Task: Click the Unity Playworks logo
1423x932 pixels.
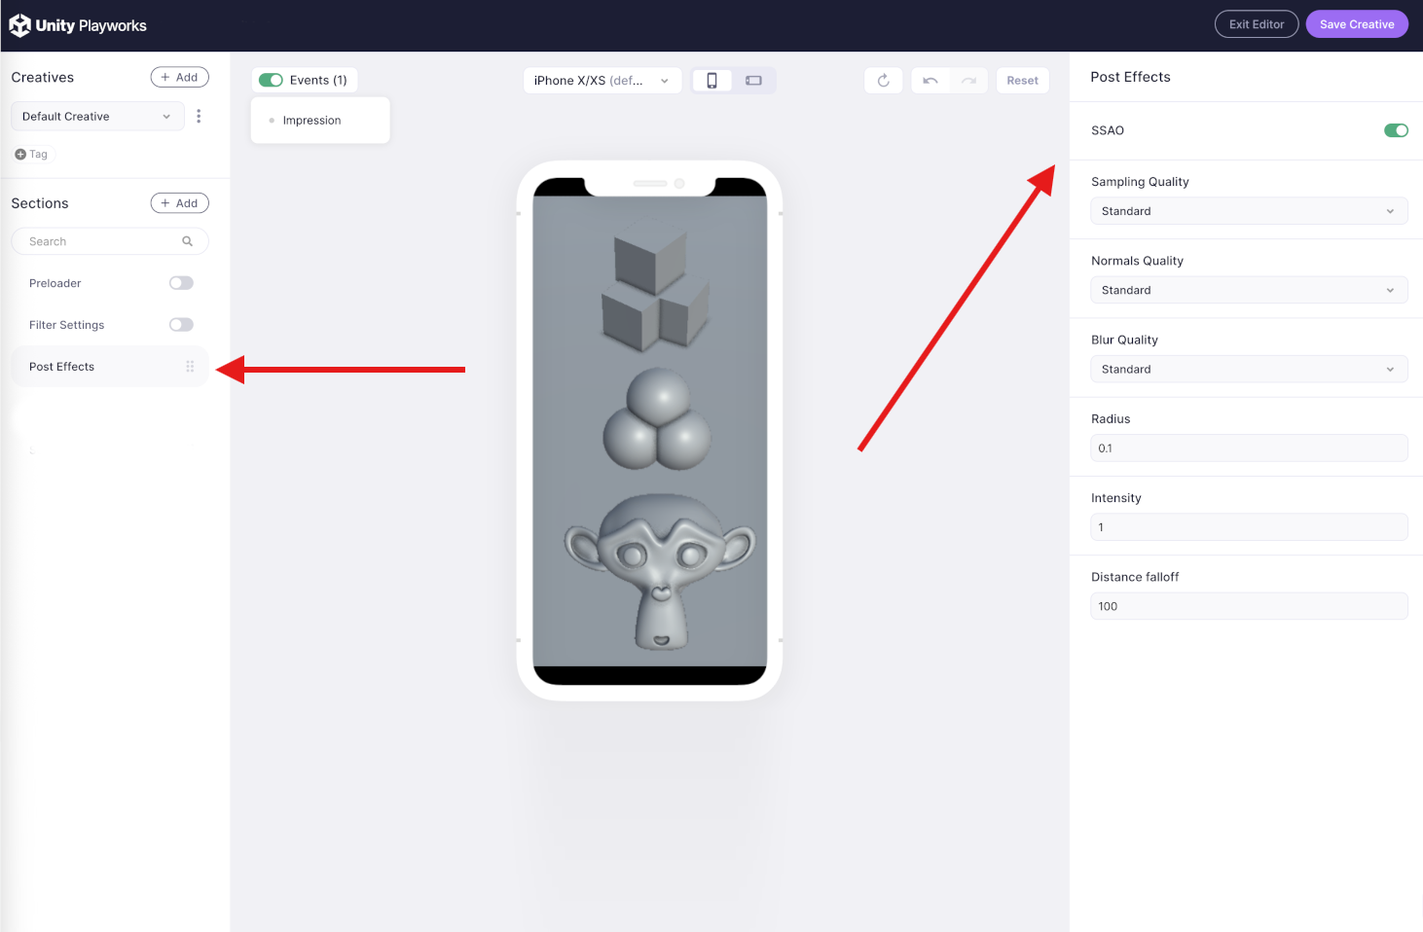Action: point(78,25)
